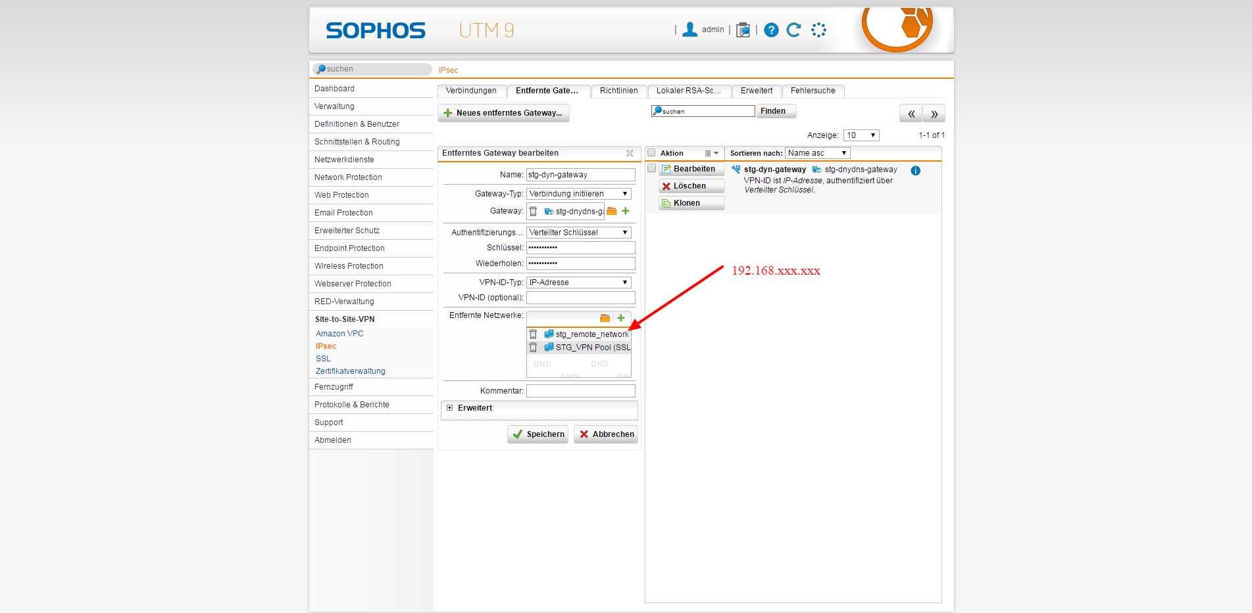Open the VPN-ID-Typ dropdown

tap(578, 283)
